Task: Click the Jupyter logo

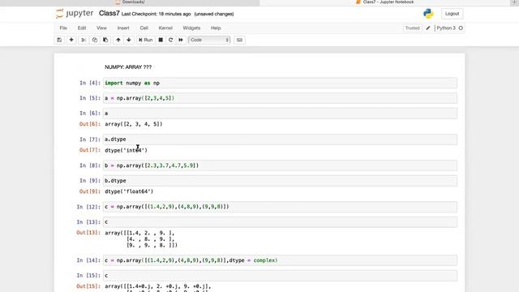Action: pyautogui.click(x=75, y=14)
